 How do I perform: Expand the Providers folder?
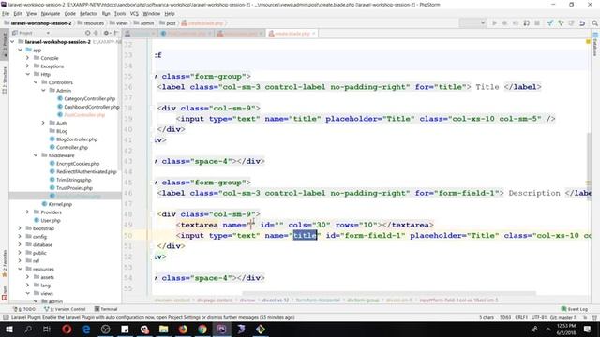[27, 212]
